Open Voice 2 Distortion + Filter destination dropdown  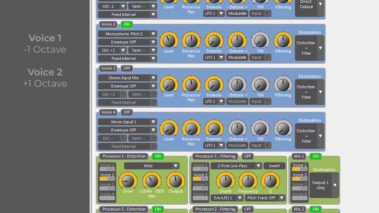tap(309, 48)
